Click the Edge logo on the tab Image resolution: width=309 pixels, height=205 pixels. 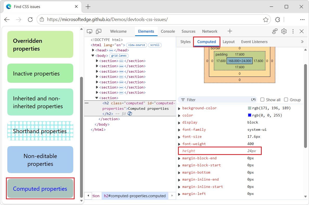(x=9, y=6)
